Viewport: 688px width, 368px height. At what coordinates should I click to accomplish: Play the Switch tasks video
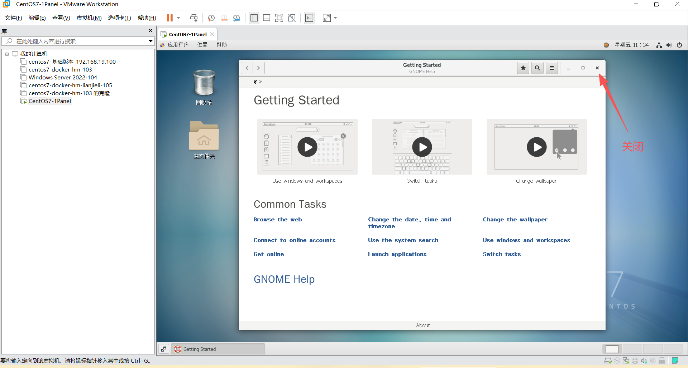[x=422, y=147]
